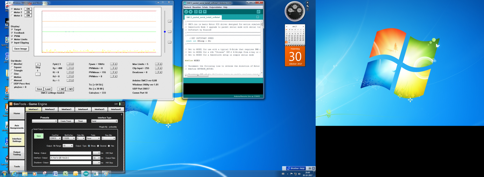Select Decimal output type radio
The width and height of the screenshot is (484, 177).
(98, 146)
